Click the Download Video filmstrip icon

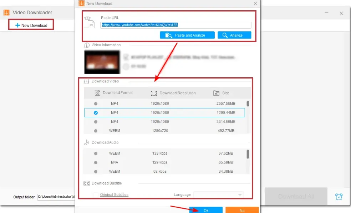point(86,81)
